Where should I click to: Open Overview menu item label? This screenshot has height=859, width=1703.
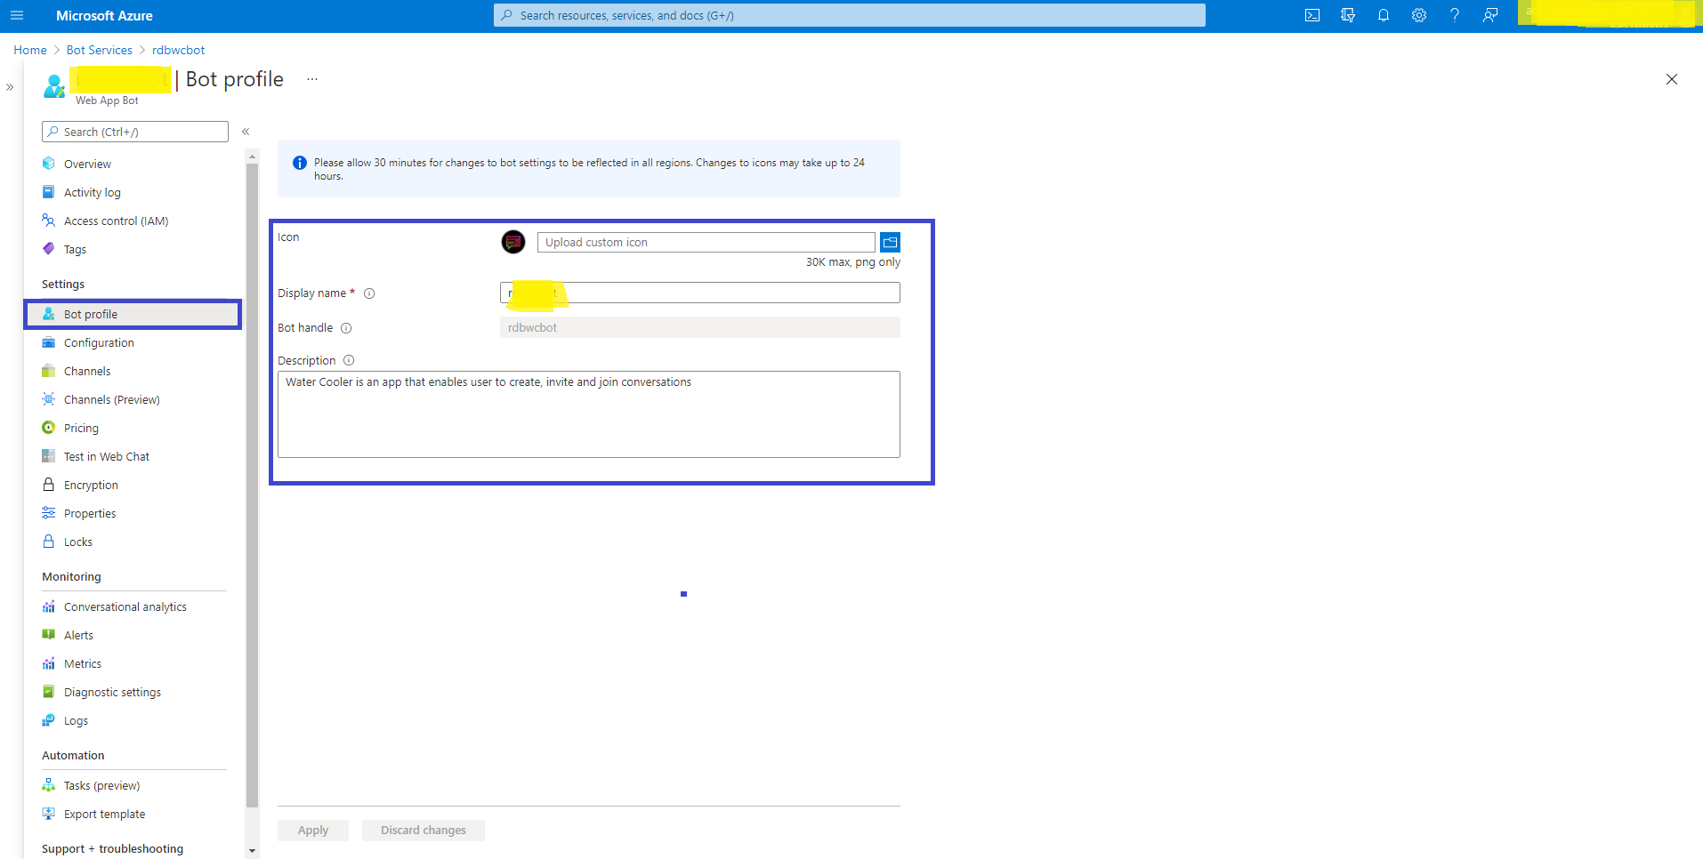pos(87,164)
